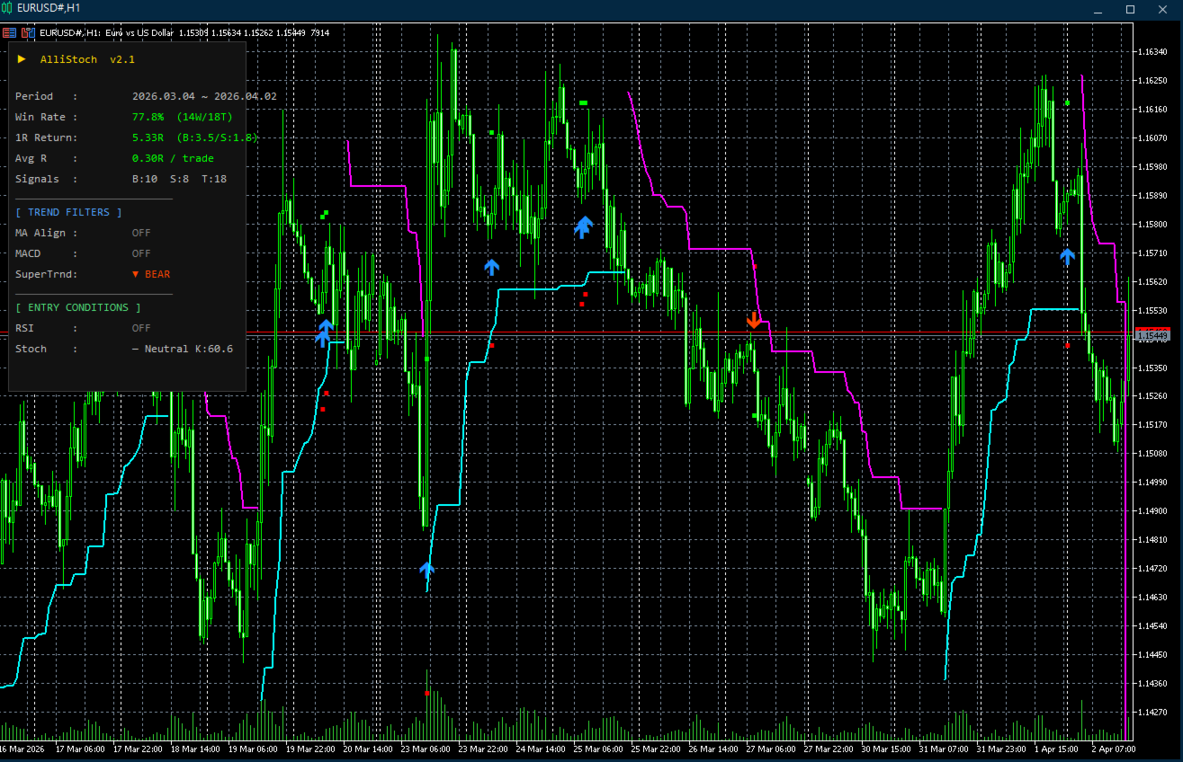
Task: Click the blue buy arrow near 1 Apr 15:00
Action: point(1067,257)
